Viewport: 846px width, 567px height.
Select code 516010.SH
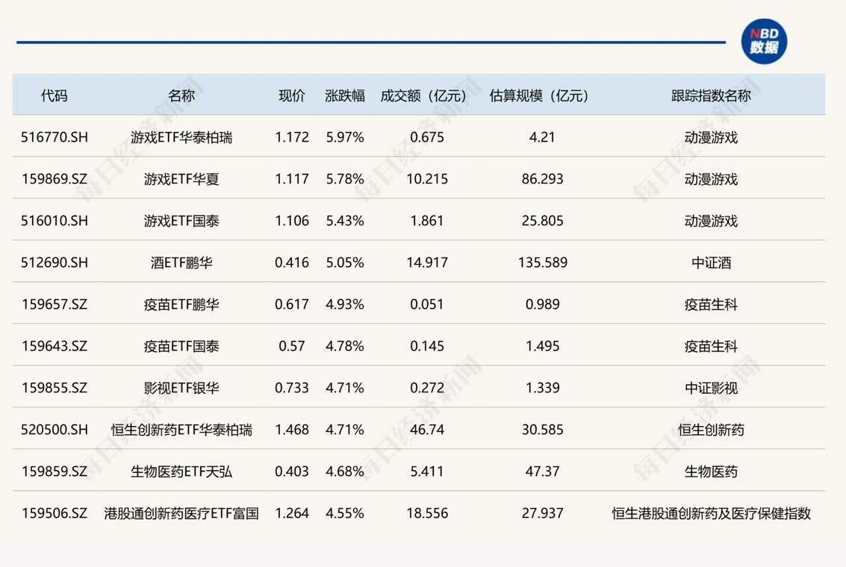(55, 221)
